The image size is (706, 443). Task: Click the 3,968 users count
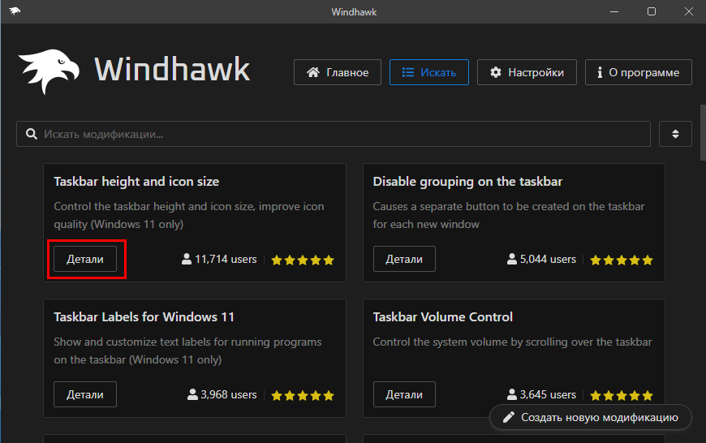222,395
